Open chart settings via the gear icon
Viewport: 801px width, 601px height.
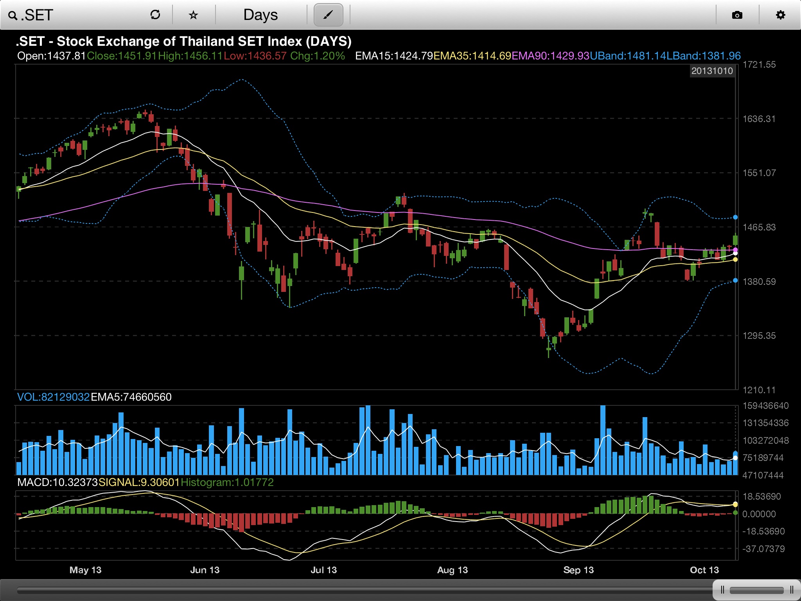point(780,15)
